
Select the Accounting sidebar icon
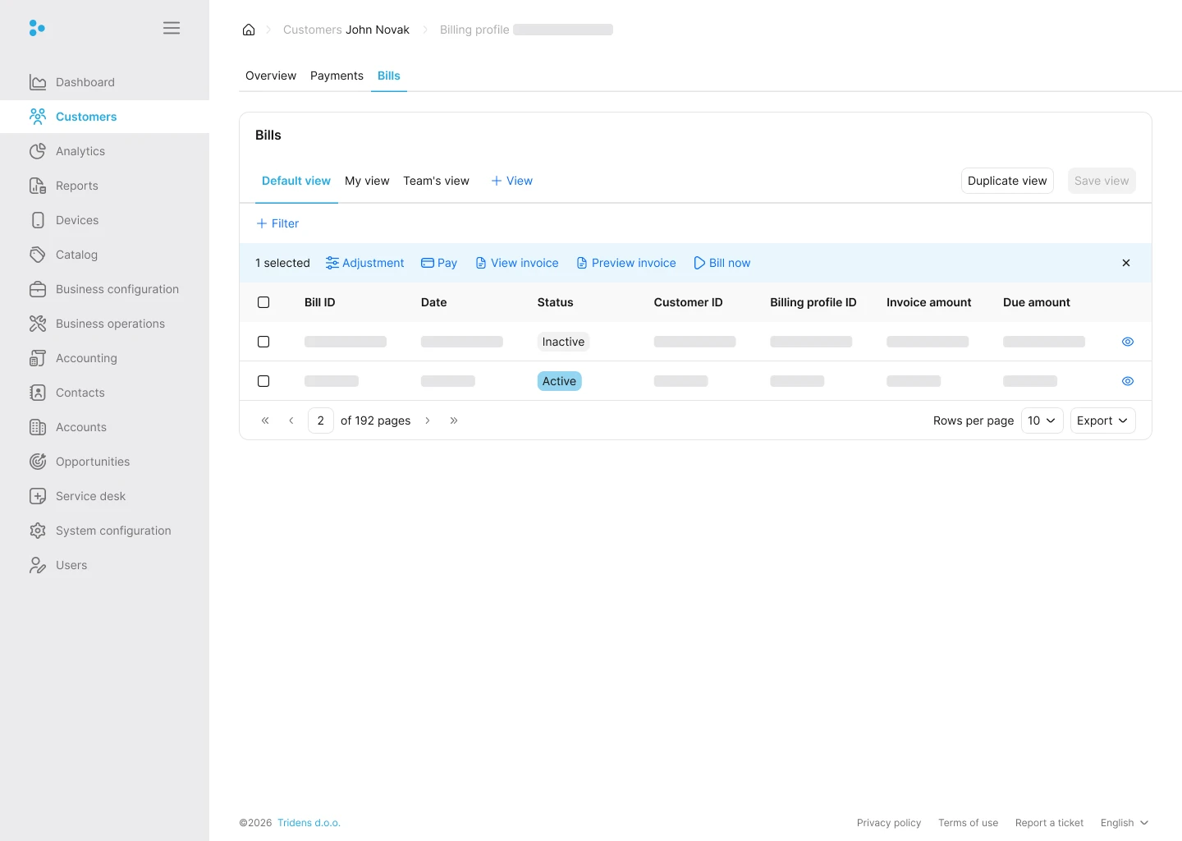(38, 358)
